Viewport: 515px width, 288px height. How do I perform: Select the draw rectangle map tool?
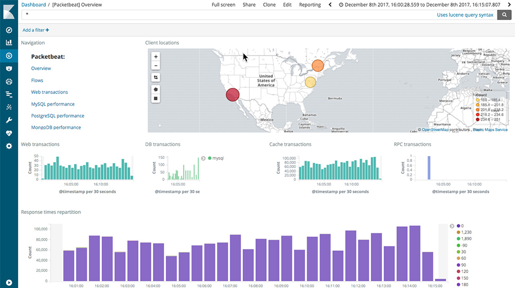pyautogui.click(x=156, y=98)
